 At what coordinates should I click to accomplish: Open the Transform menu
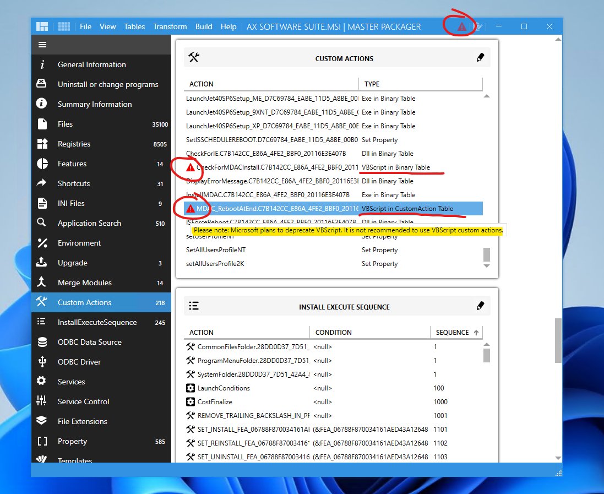(x=170, y=26)
